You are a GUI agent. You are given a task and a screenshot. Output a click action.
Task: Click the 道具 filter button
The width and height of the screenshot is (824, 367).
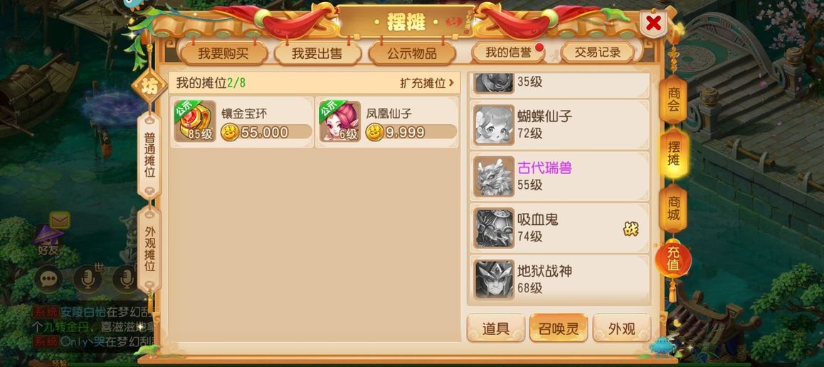pos(495,328)
